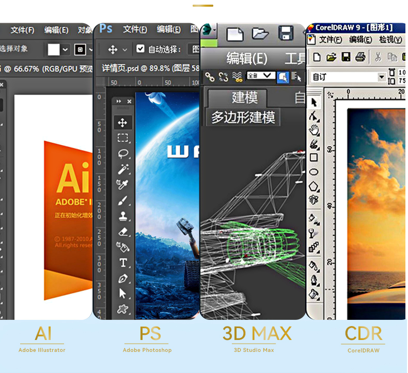This screenshot has height=373, width=408.
Task: Select the Move tool in Photoshop toolbox
Action: coord(122,123)
